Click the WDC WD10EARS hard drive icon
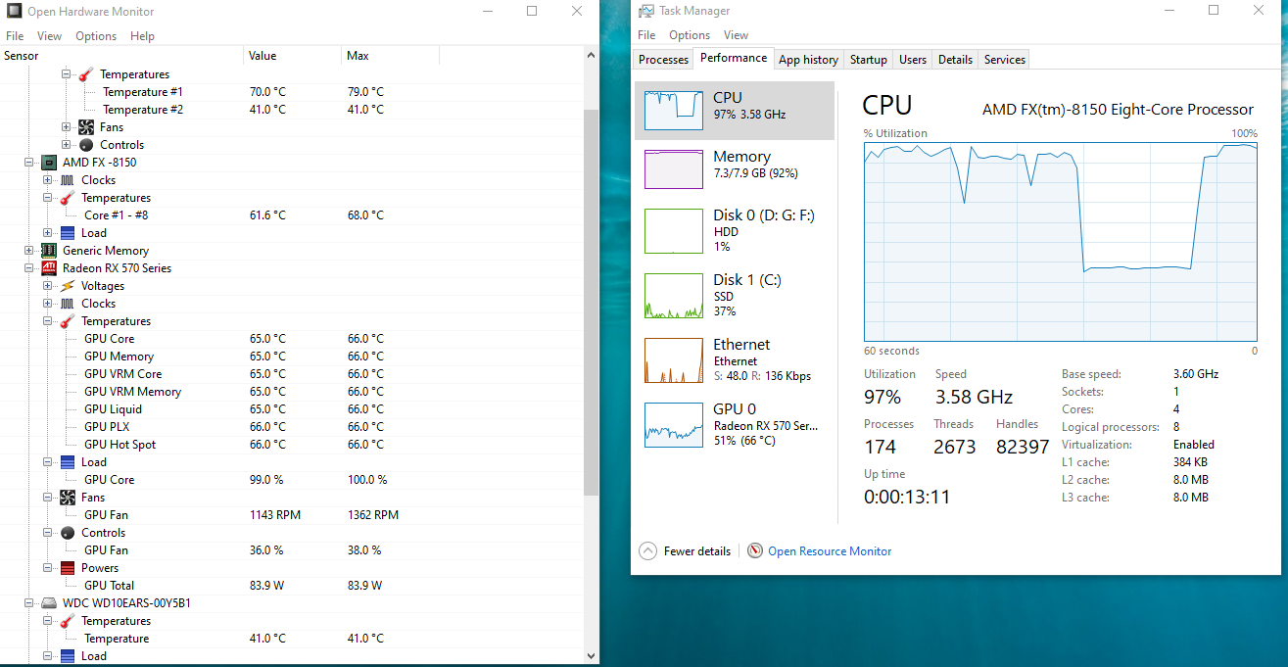1288x667 pixels. click(48, 603)
